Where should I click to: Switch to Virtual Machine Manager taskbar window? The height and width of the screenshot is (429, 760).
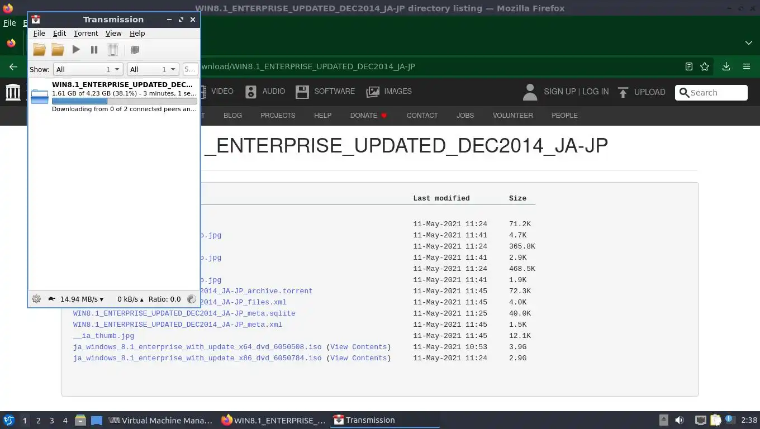160,420
